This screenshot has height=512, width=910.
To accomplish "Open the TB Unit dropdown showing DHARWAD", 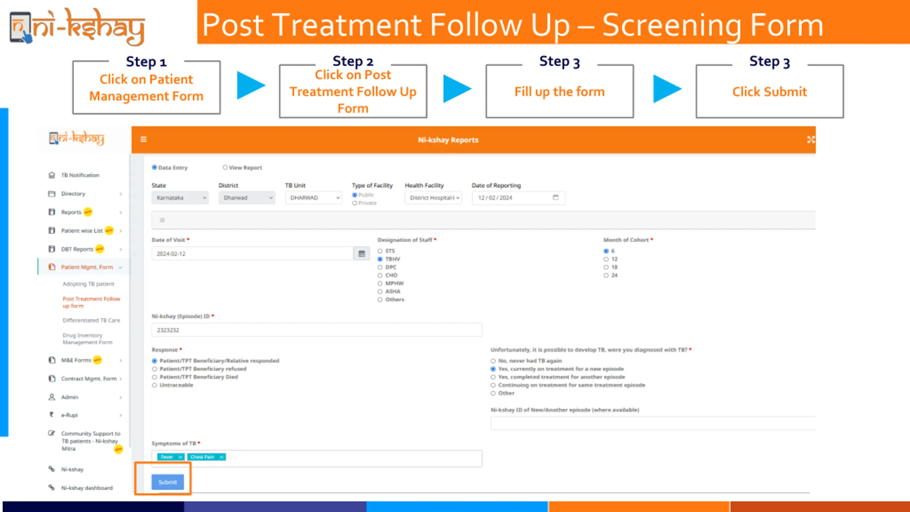I will pos(314,198).
